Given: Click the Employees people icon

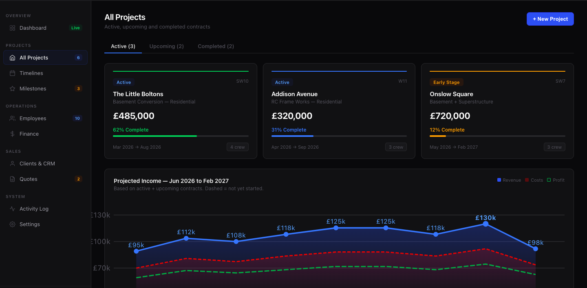Looking at the screenshot, I should tap(12, 119).
